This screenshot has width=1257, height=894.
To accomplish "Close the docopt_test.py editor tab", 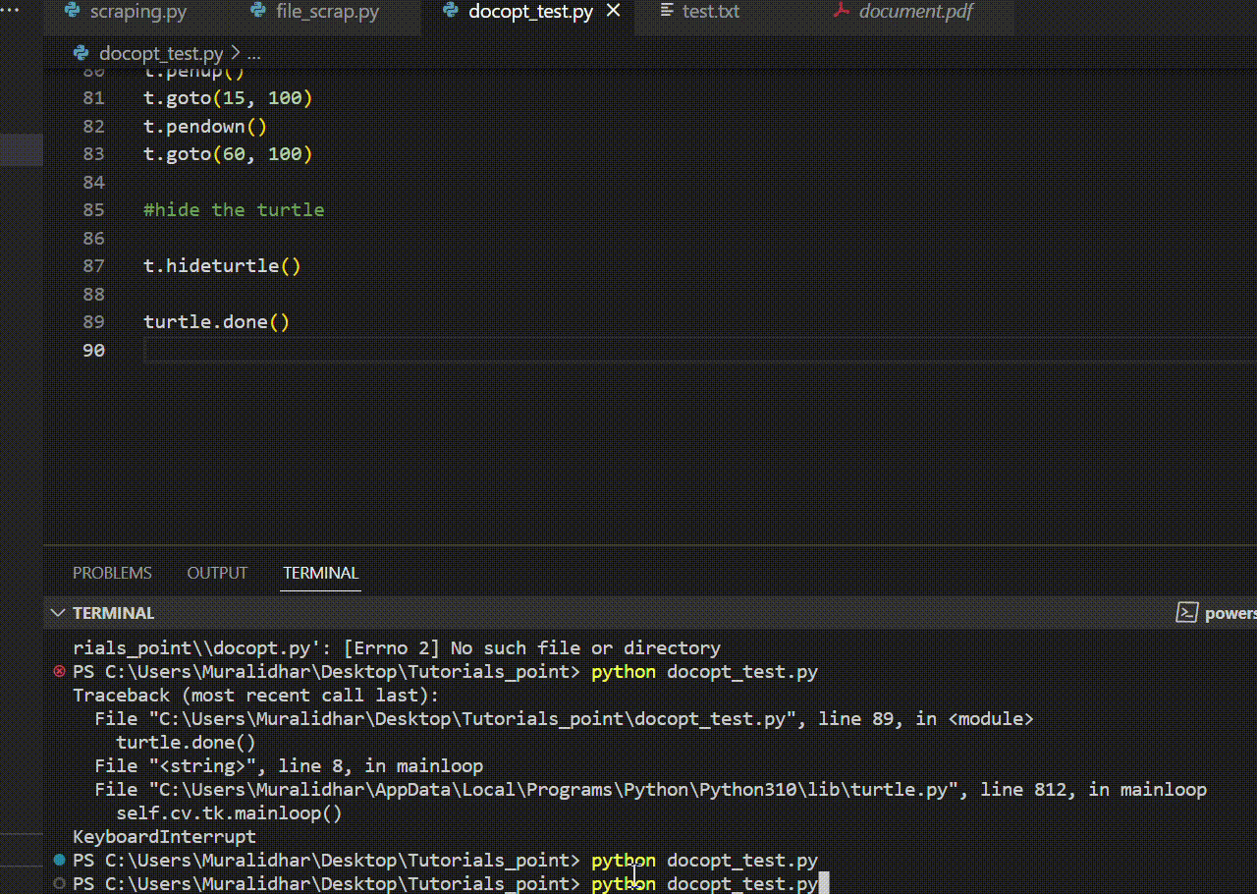I will (614, 12).
